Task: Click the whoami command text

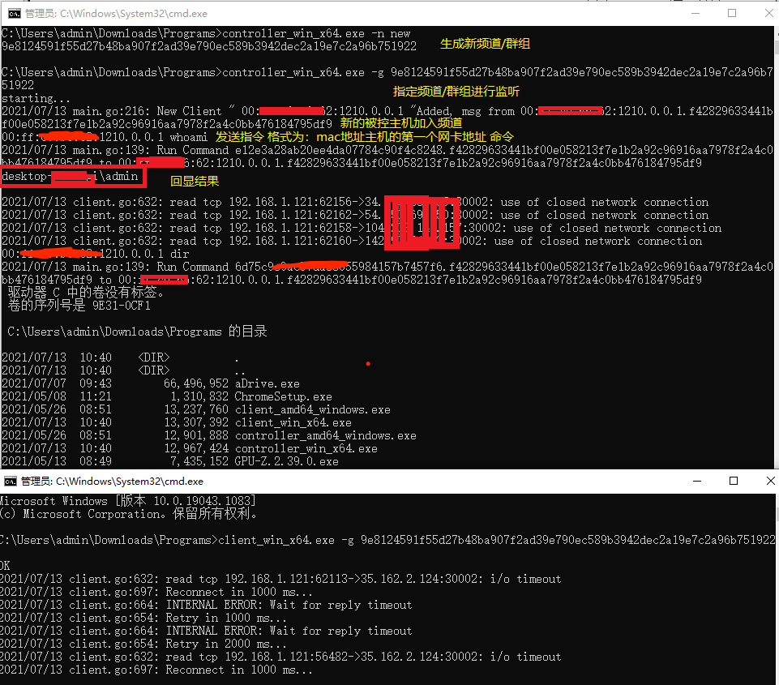Action: point(188,137)
